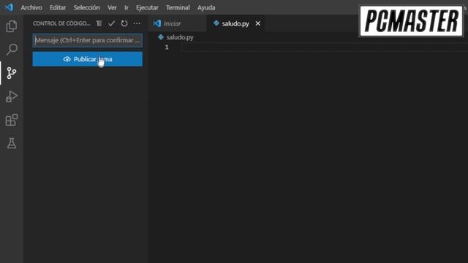Screen dimensions: 468x263
Task: Open the Extensions view
Action: (x=12, y=120)
